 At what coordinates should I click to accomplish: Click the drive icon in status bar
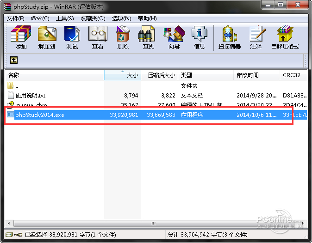point(9,235)
